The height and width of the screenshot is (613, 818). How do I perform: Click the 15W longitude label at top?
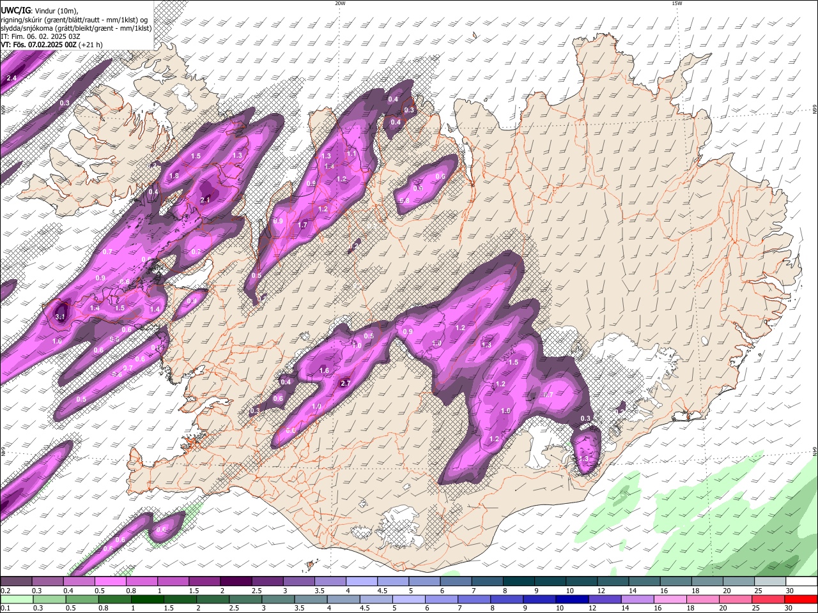[x=677, y=3]
